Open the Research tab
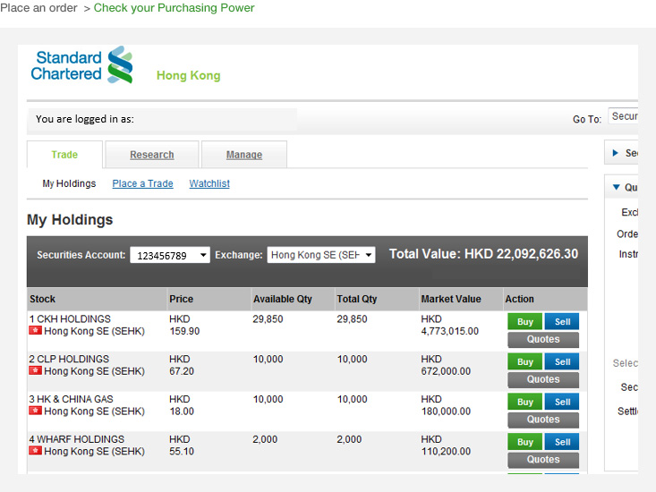 152,155
